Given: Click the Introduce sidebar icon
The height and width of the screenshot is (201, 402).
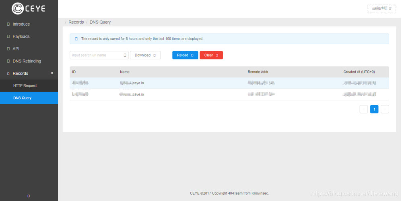Looking at the screenshot, I should point(8,24).
